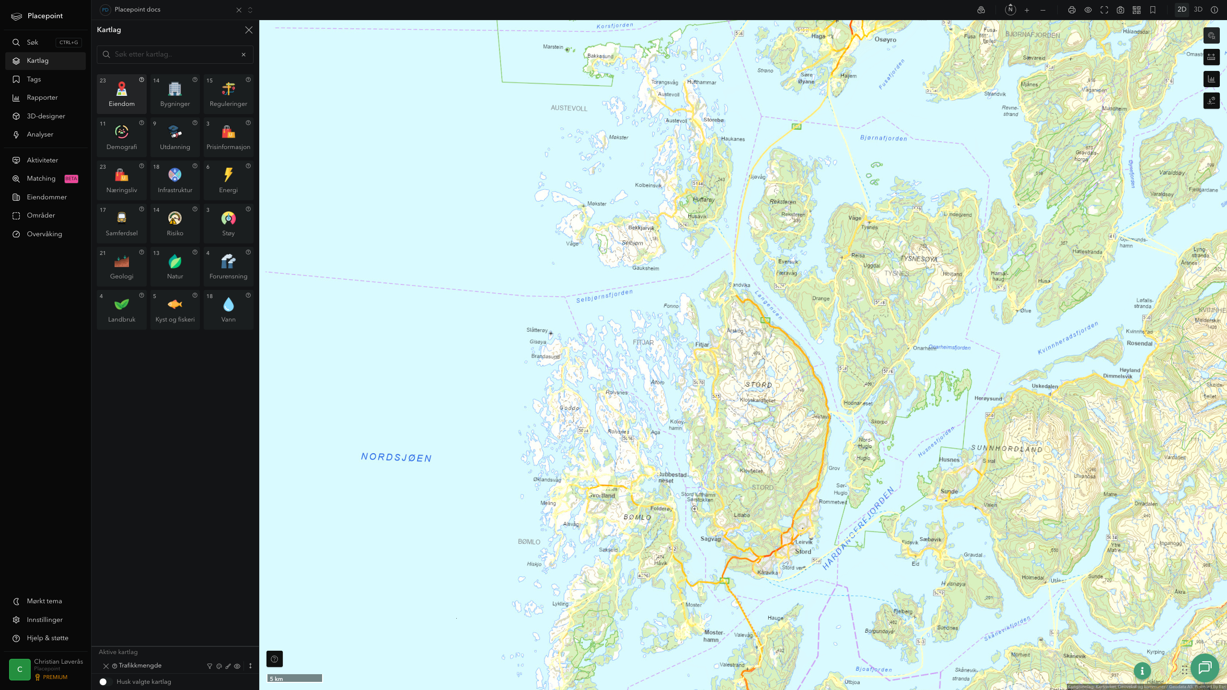The width and height of the screenshot is (1227, 690).
Task: Open Aktiviteter in the sidebar
Action: (x=46, y=160)
